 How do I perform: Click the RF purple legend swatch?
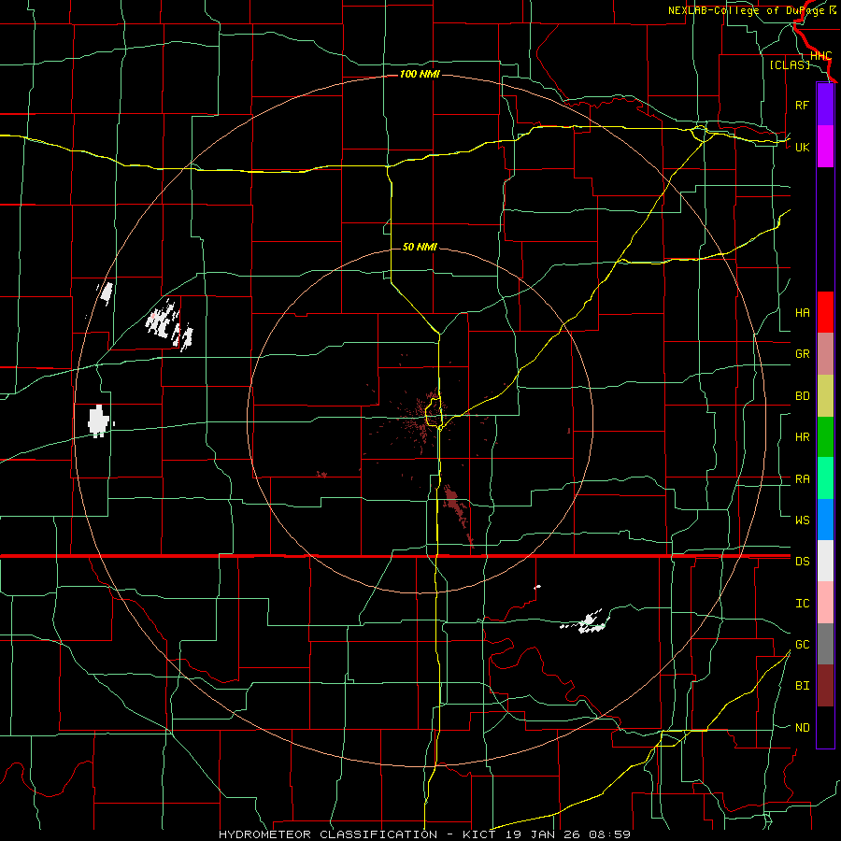[x=825, y=105]
